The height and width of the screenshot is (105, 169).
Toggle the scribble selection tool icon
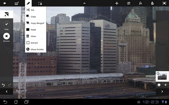6,14
